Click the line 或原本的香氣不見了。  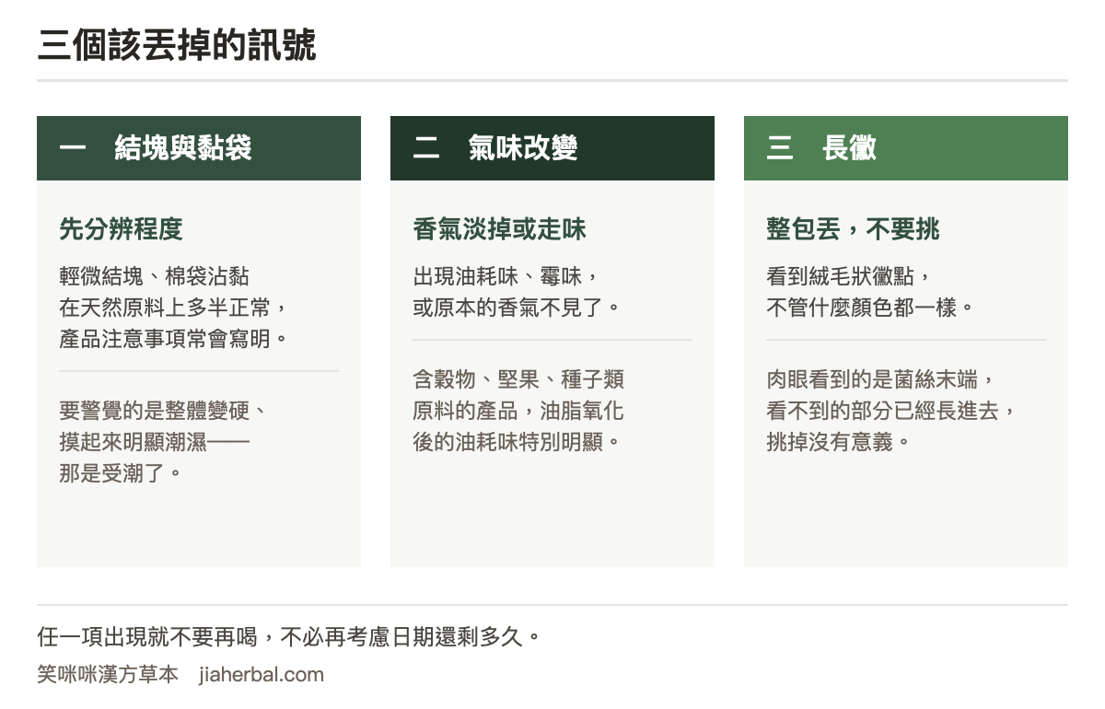click(518, 307)
